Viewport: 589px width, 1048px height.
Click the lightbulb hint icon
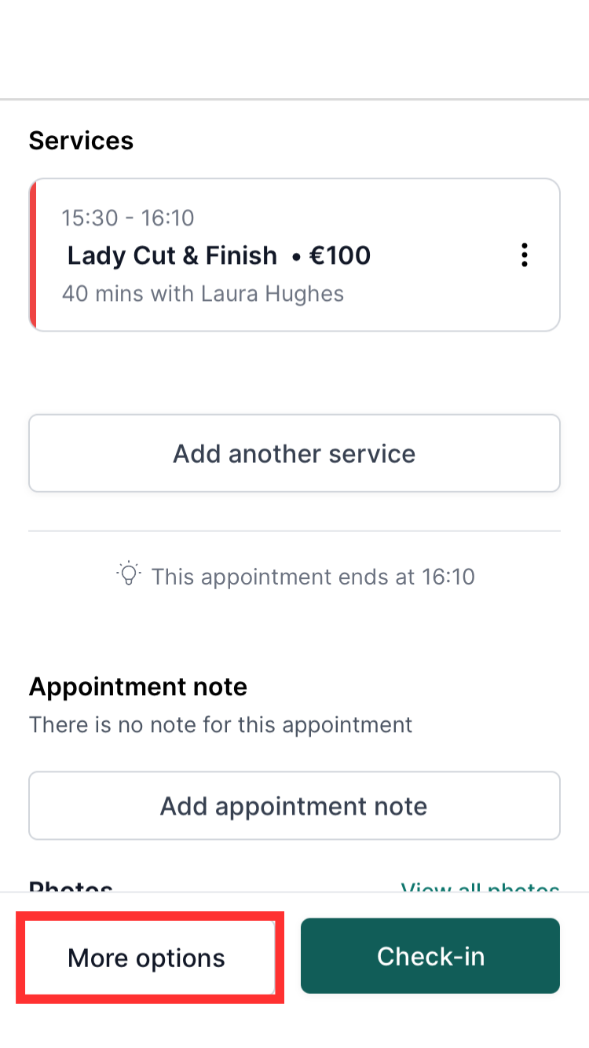point(129,574)
